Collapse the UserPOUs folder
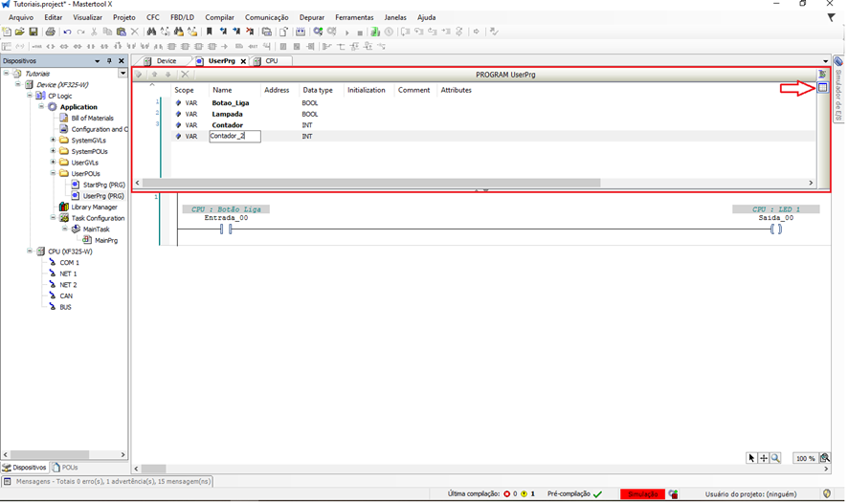Viewport: 848px width, 503px height. pos(53,174)
